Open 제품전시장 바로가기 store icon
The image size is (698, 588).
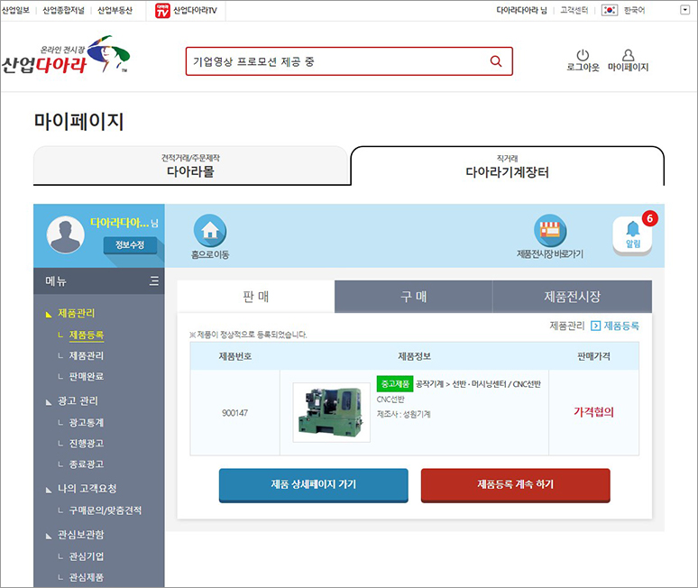pos(549,231)
